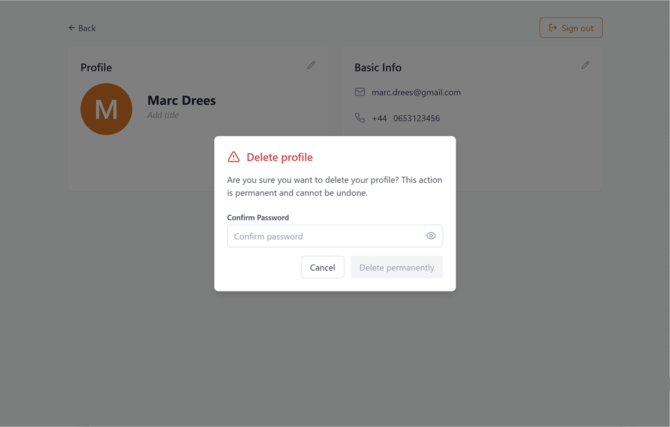This screenshot has height=427, width=670.
Task: Select the Marc Drees name heading
Action: pyautogui.click(x=181, y=100)
